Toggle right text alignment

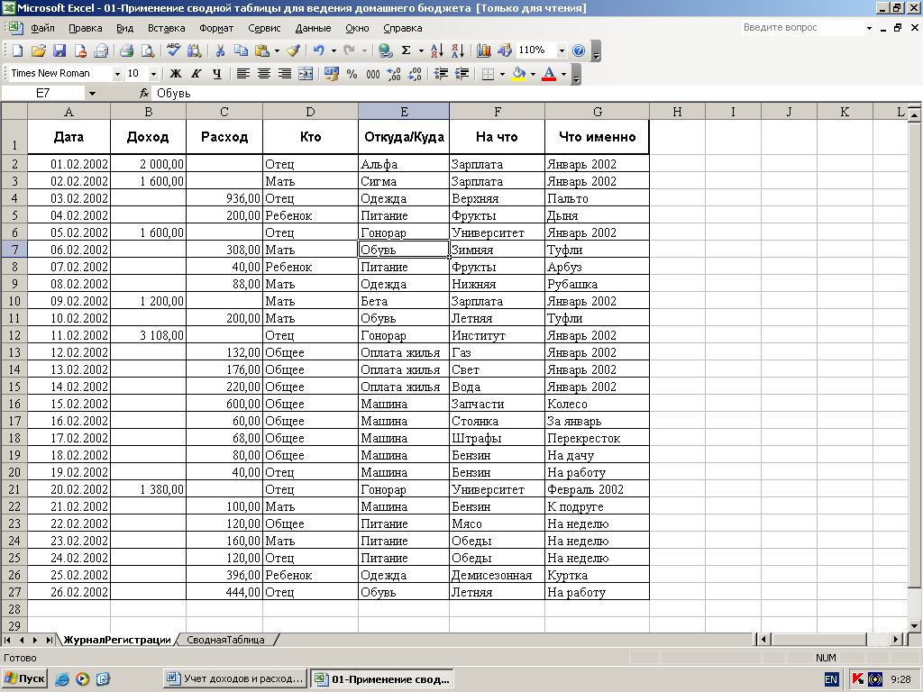point(285,74)
